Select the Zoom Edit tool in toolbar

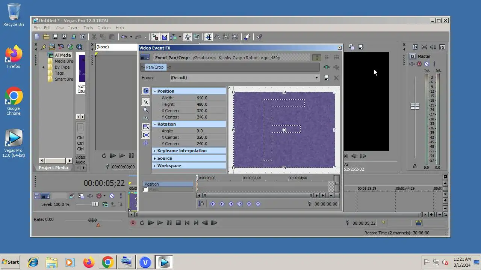pyautogui.click(x=235, y=37)
